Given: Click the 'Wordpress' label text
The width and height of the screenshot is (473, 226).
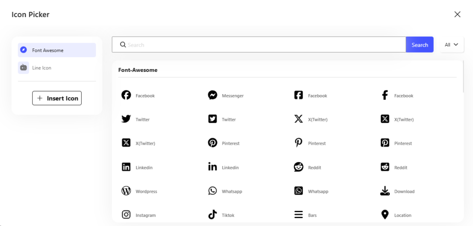Looking at the screenshot, I should click(146, 191).
